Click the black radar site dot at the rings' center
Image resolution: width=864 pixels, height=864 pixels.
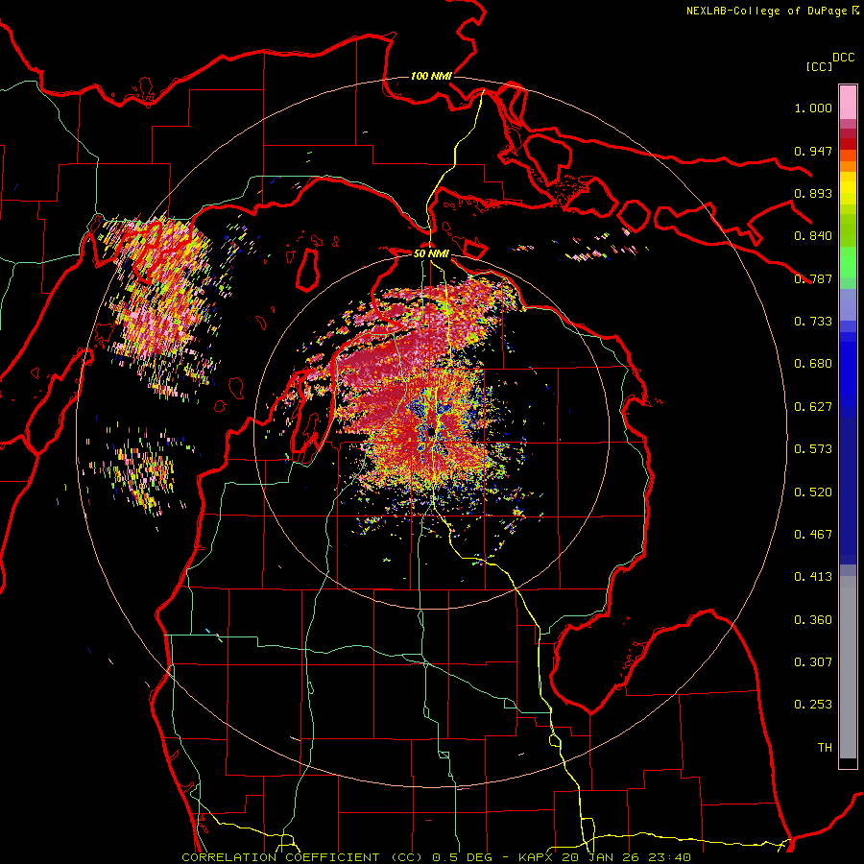(x=431, y=433)
